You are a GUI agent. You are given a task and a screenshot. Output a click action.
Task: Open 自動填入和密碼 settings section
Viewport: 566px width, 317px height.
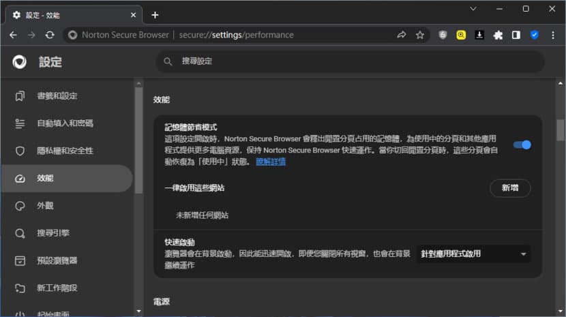[x=67, y=123]
